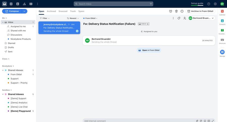Open the calendar icon in top bar
Screen dimensions: 227x122
[x=11, y=4]
